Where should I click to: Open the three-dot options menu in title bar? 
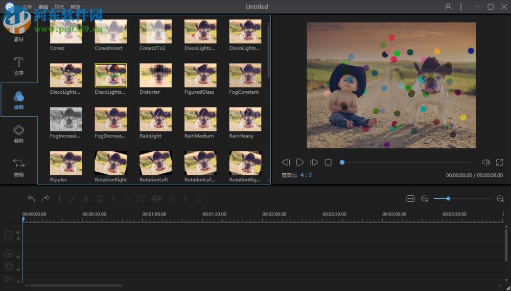click(x=461, y=7)
